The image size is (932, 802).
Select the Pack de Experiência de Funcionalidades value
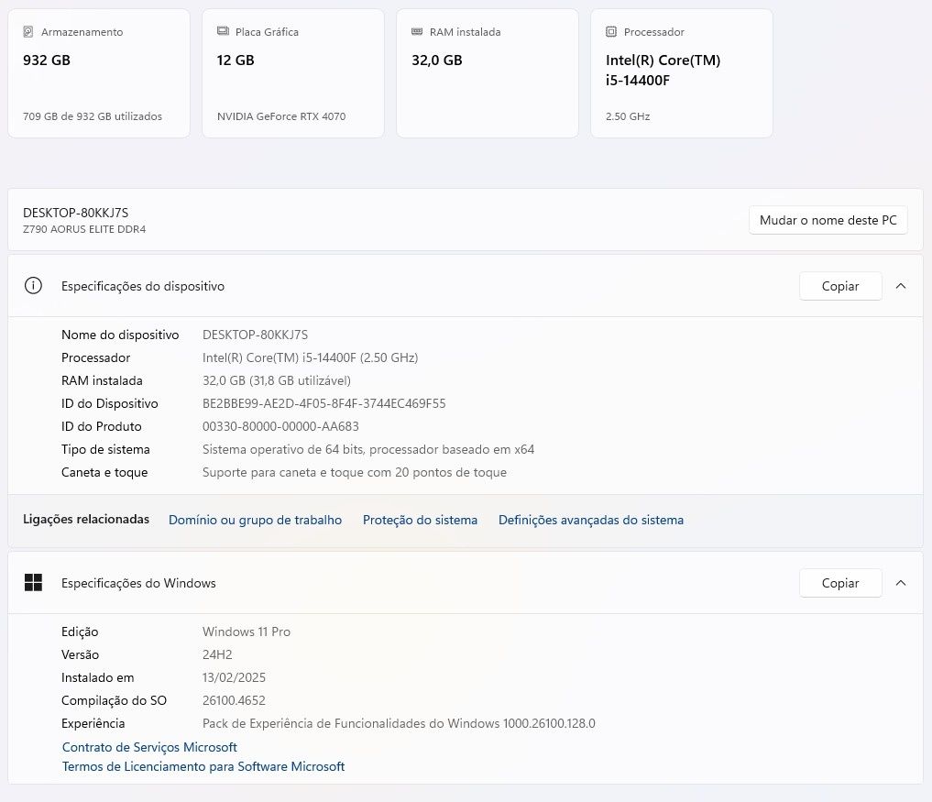[399, 723]
